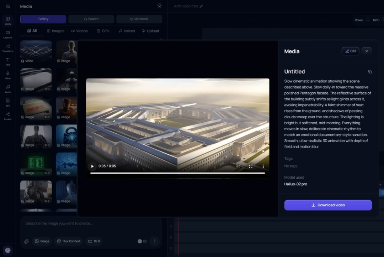
Task: Open the Transitions sidebar section
Action: [7, 48]
